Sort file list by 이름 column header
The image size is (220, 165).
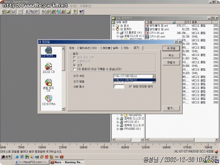pos(161,22)
